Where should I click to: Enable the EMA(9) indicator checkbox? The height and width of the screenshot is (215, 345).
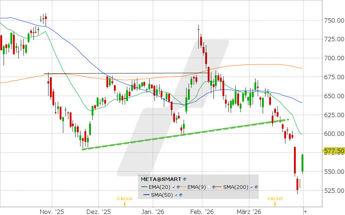[x=209, y=187]
